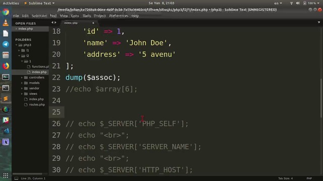Screen dimensions: 323x181
Task: Open the Terminal dock icon
Action: click(x=6, y=88)
